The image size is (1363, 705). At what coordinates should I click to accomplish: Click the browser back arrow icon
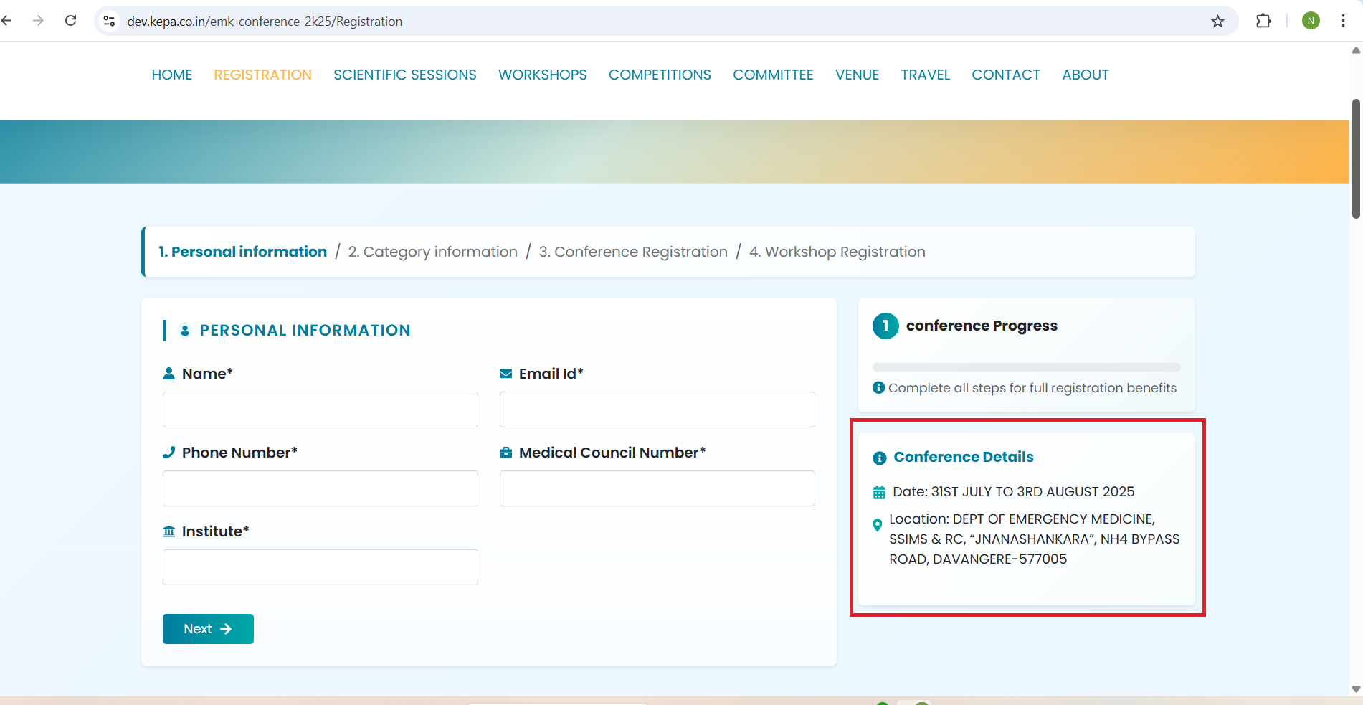(7, 21)
